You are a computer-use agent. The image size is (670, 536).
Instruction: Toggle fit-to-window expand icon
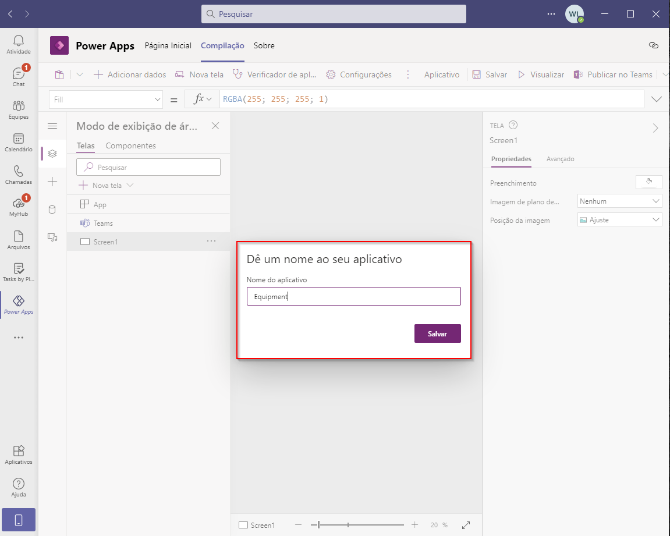coord(466,525)
